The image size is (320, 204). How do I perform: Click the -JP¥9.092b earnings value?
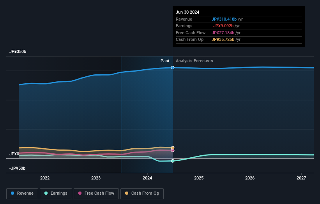pyautogui.click(x=223, y=26)
